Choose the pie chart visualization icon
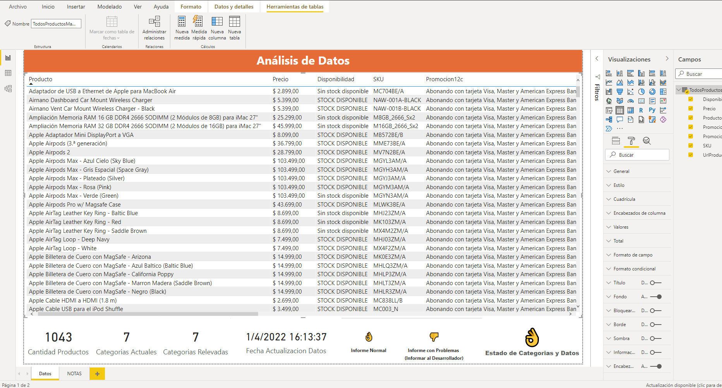Screen dimensions: 722x388 [641, 92]
